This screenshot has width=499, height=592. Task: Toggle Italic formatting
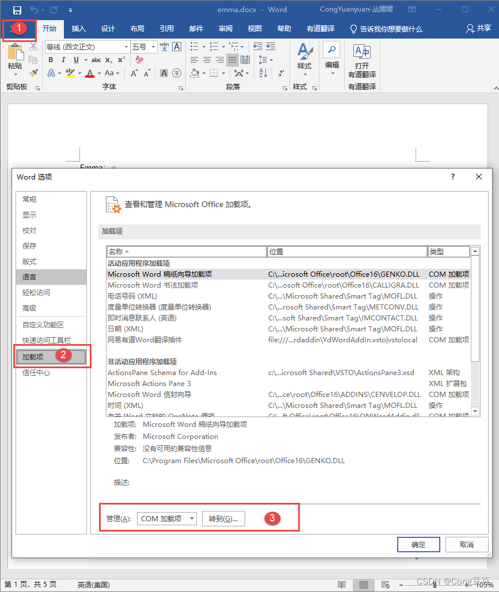63,60
